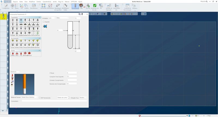Click the Ferramentas ribbon button
The width and height of the screenshot is (218, 117).
(75, 6)
